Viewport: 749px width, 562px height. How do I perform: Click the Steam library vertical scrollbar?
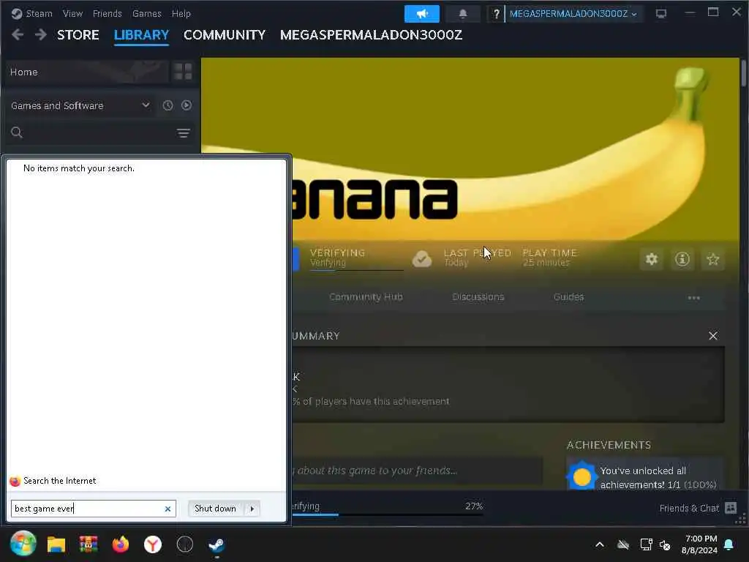click(x=743, y=72)
